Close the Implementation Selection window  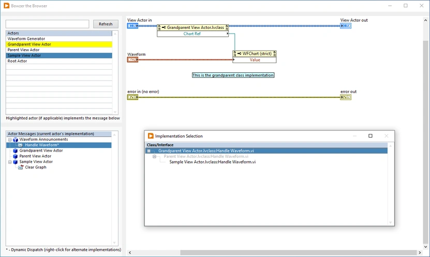point(387,136)
